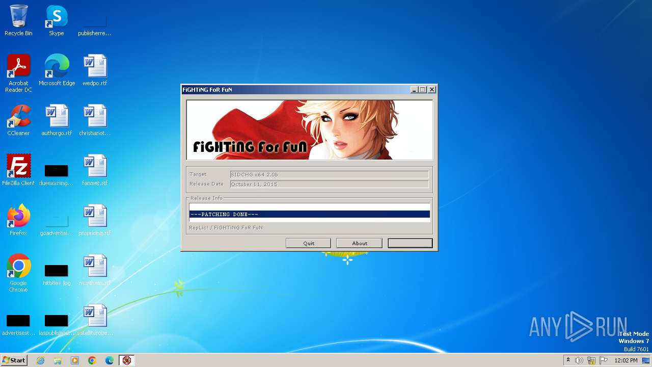
Task: Open the propricing.rtf document
Action: click(95, 220)
